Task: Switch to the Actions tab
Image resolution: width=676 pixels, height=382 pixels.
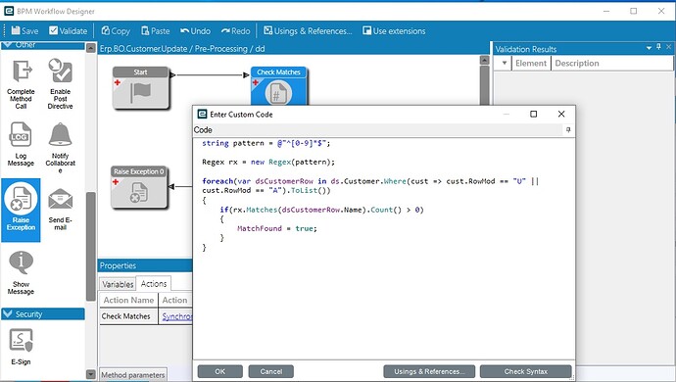Action: point(154,283)
